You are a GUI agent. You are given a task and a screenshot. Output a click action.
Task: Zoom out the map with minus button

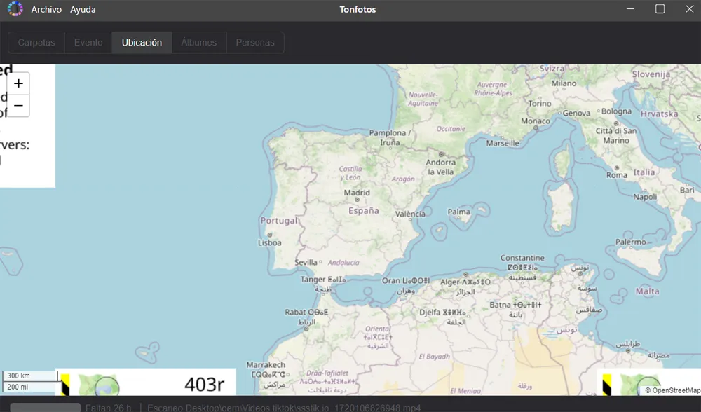[x=18, y=106]
